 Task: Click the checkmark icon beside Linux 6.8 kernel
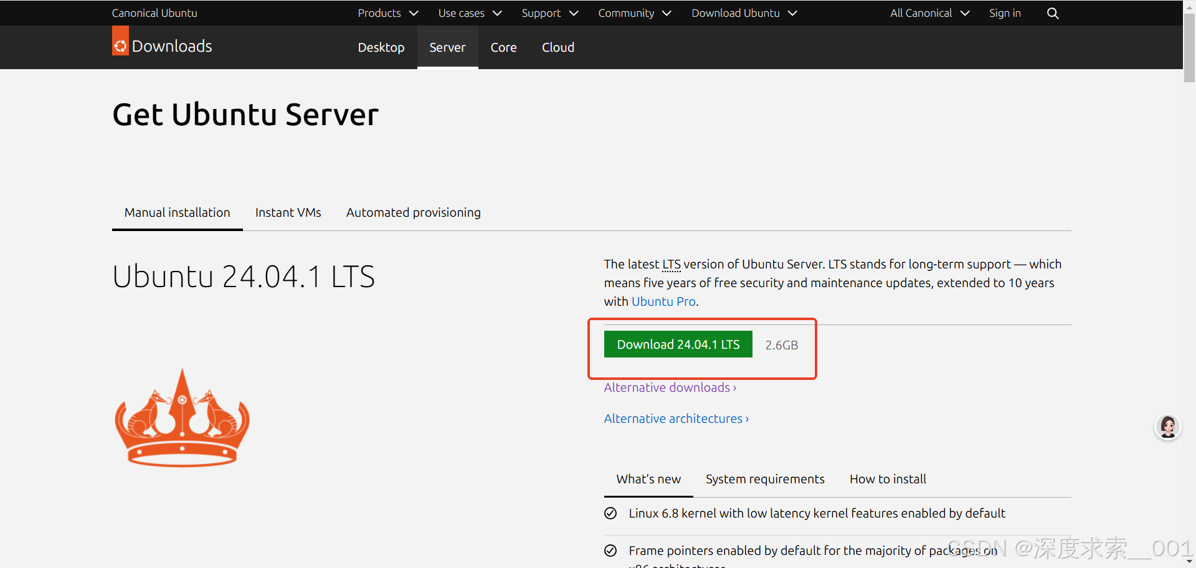[610, 513]
